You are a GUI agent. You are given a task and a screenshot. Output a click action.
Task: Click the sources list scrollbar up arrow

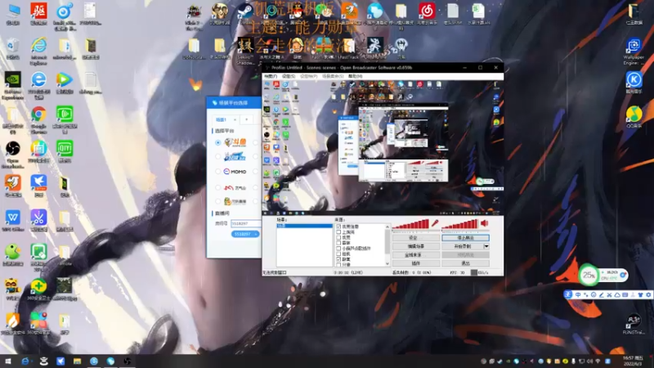point(387,227)
